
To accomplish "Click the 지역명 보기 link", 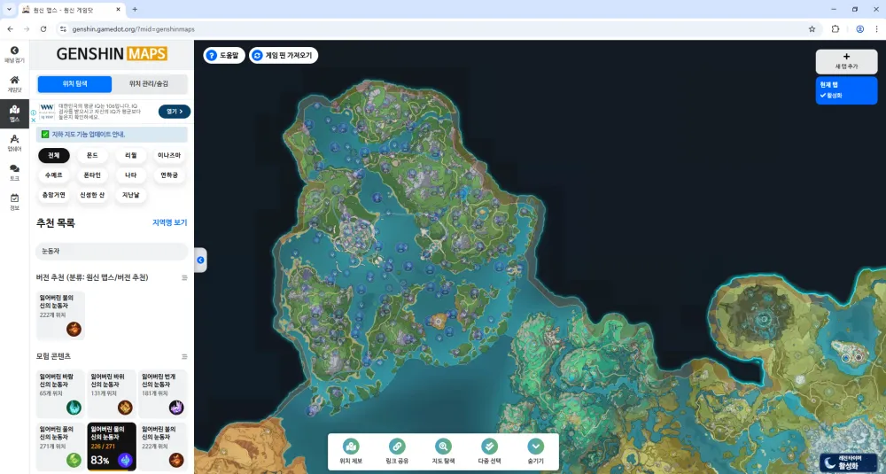I will click(x=169, y=222).
